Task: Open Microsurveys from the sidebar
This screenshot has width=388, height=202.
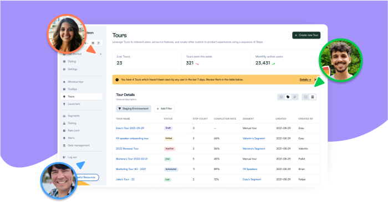Action: pyautogui.click(x=75, y=82)
